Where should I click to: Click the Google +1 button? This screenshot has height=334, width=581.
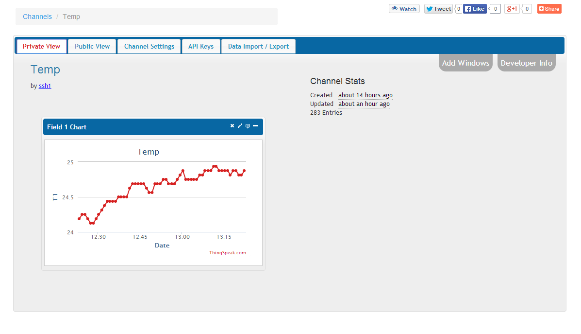(512, 9)
